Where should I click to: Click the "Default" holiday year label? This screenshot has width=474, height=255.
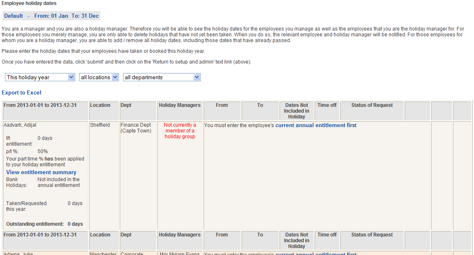[14, 16]
